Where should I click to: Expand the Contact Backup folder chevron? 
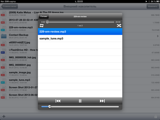point(158,36)
